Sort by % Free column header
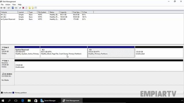Screen dimensions: 184x103 pyautogui.click(x=87, y=12)
